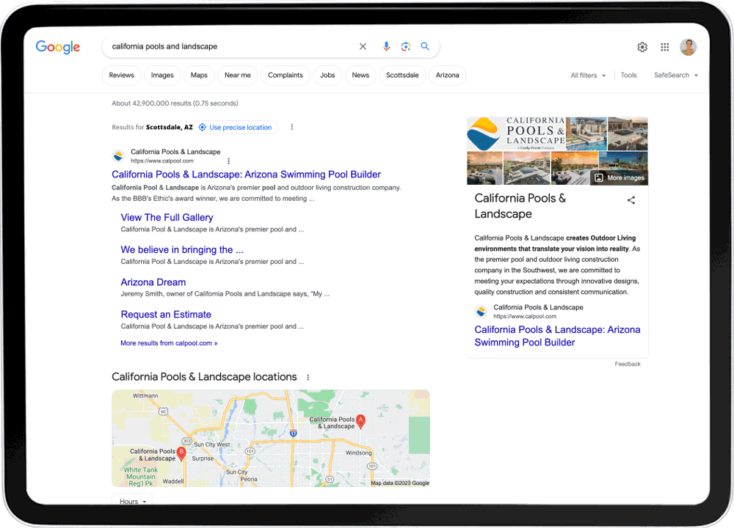
Task: Click the results count text About 42,900,000 results
Action: point(175,103)
